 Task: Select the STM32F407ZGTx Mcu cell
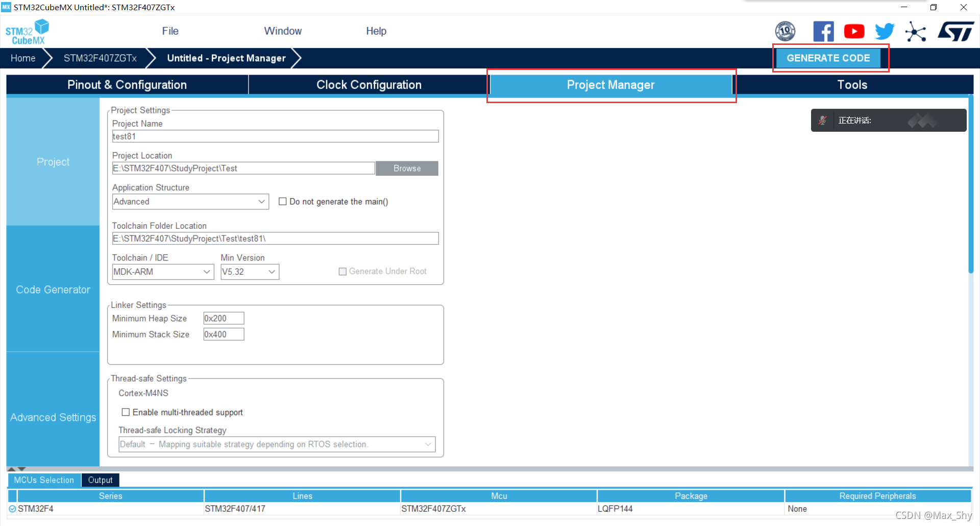(x=499, y=509)
